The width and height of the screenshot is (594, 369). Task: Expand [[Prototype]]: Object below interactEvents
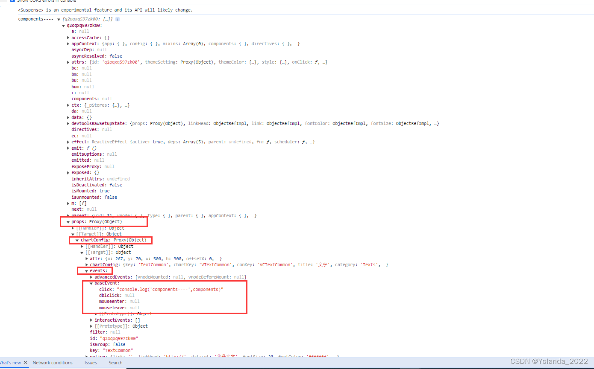coord(91,326)
